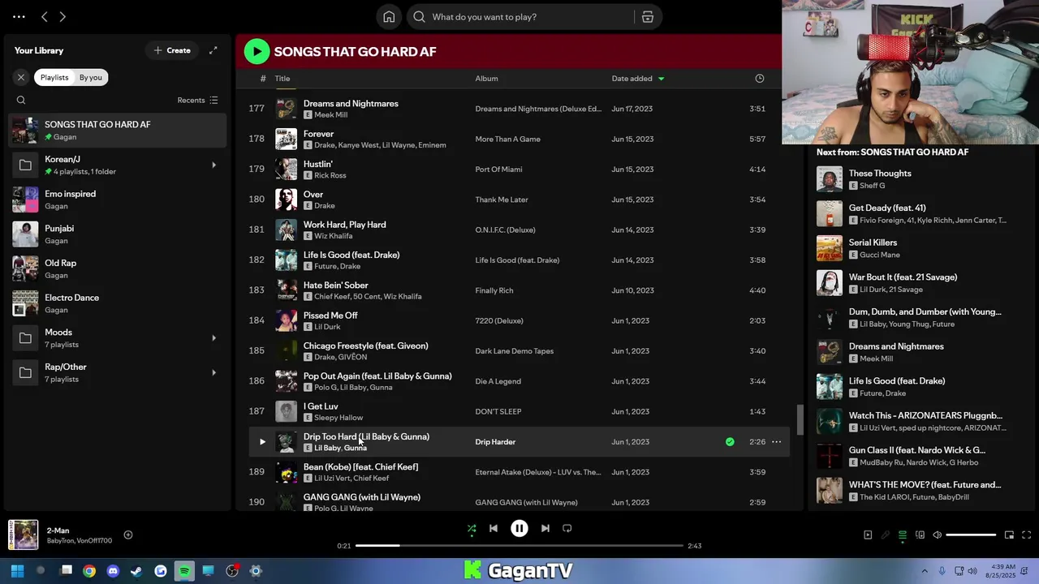Viewport: 1039px width, 584px height.
Task: Open the BabyTron artist link in now playing
Action: 60,541
